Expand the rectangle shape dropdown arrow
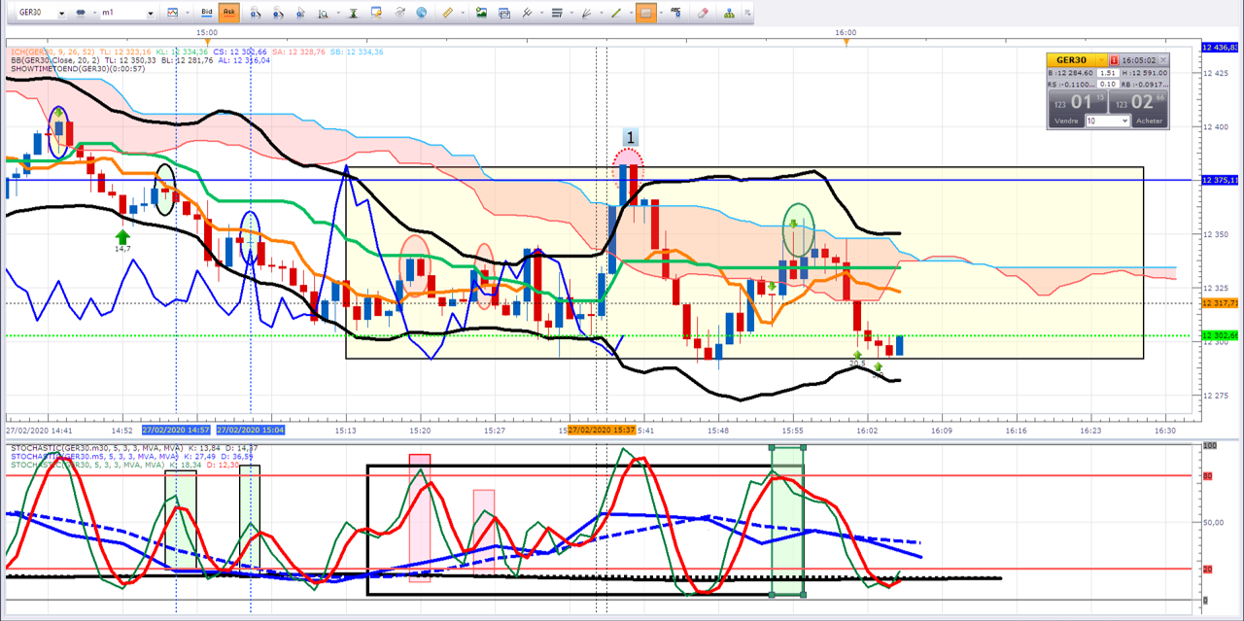1244x621 pixels. coord(663,13)
